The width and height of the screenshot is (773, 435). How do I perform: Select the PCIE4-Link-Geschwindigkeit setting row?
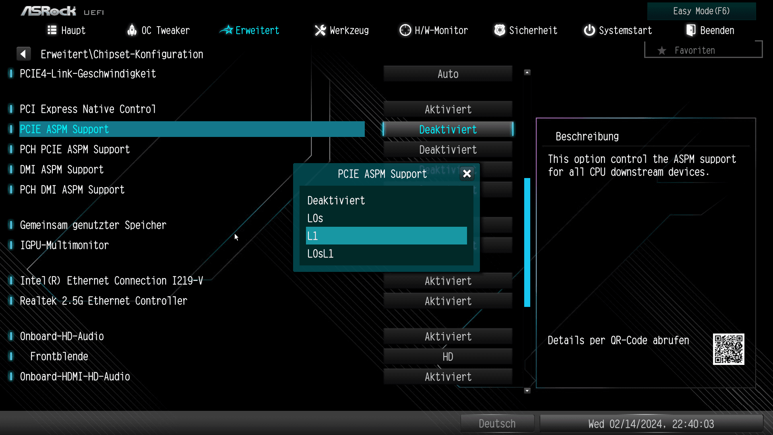pyautogui.click(x=192, y=74)
